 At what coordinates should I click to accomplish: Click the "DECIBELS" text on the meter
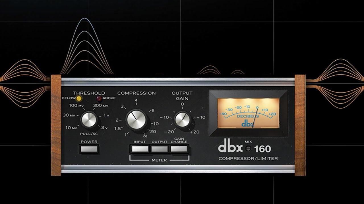tap(249, 116)
